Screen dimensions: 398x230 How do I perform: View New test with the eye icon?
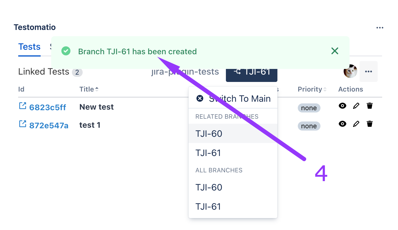(x=343, y=106)
